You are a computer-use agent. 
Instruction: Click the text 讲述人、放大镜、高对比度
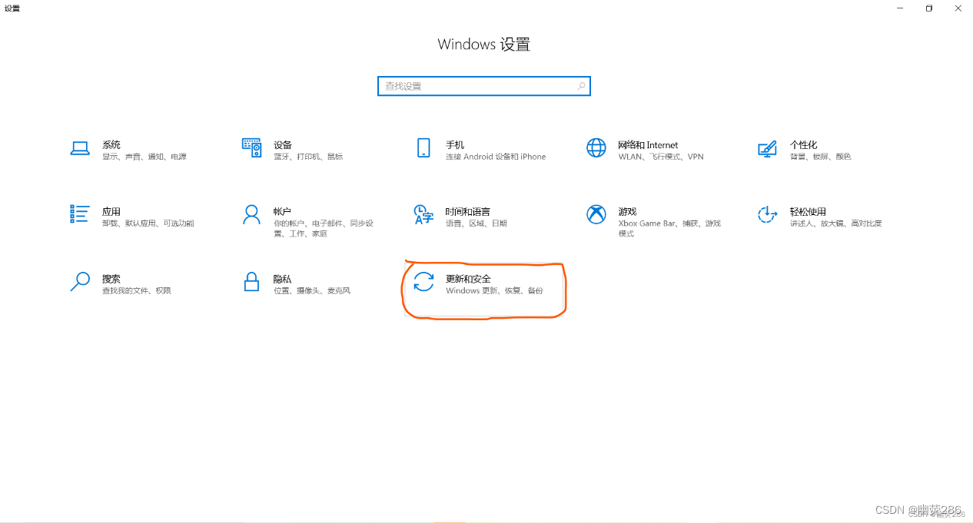click(x=835, y=223)
